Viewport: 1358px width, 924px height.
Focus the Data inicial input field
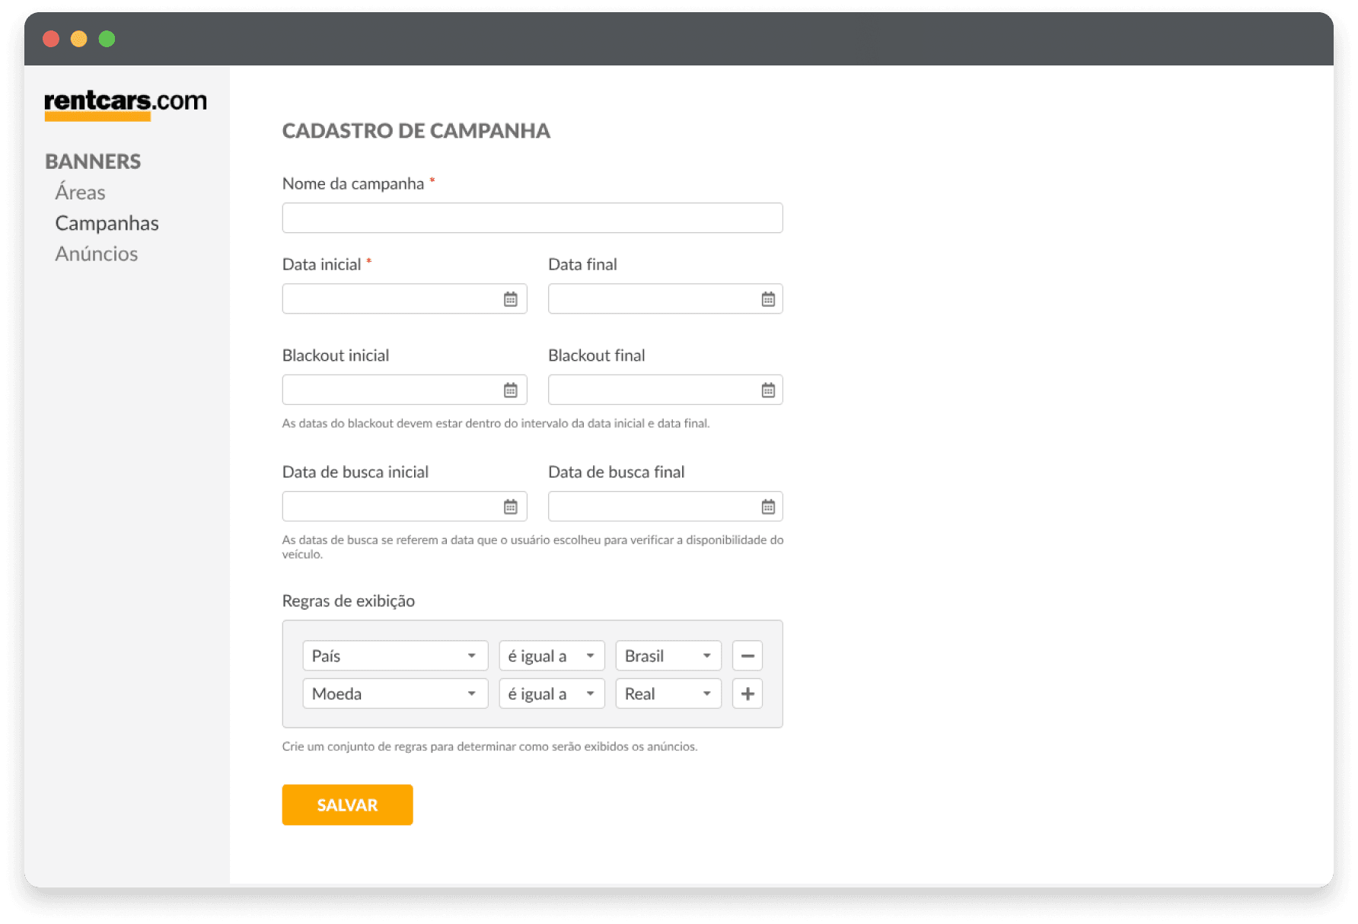(x=404, y=299)
